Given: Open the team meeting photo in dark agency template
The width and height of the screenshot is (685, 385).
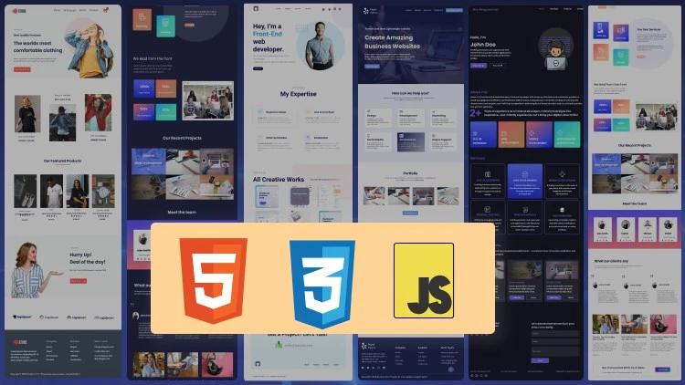Looking at the screenshot, I should pos(208,101).
